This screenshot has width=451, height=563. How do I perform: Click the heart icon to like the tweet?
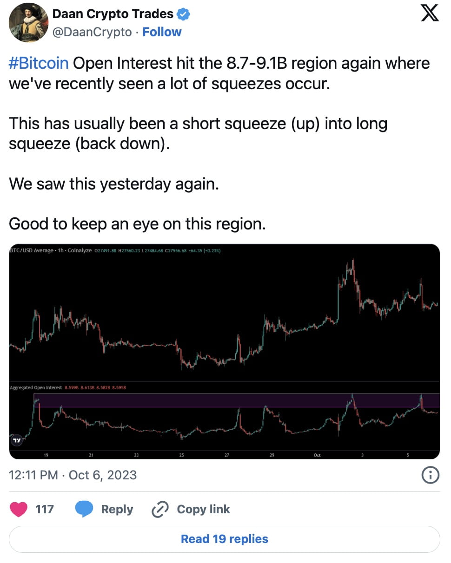point(18,509)
